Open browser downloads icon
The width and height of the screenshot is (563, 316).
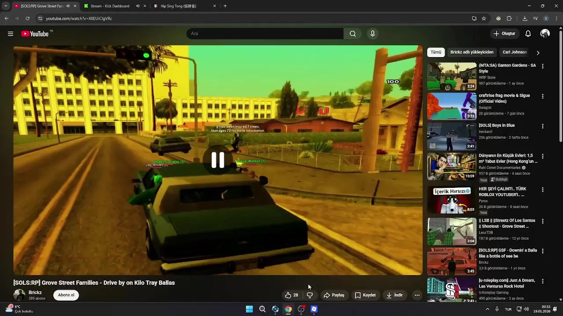(x=525, y=18)
